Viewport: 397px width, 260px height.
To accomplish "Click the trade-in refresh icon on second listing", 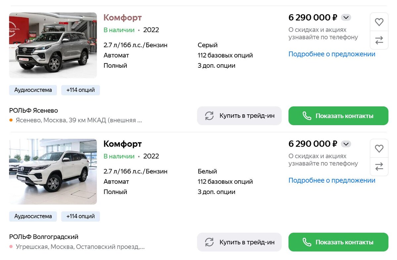I will [x=209, y=242].
